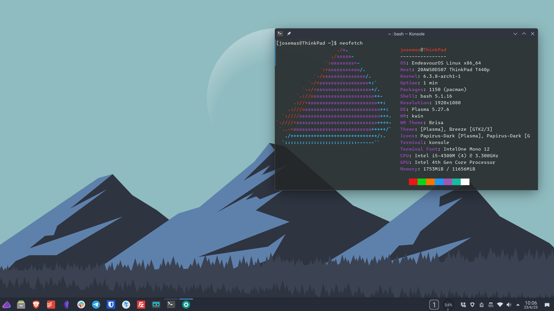This screenshot has width=554, height=311.
Task: Launch Brave browser from the taskbar
Action: point(36,304)
